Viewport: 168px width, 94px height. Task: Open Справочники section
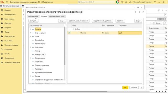click(9, 58)
